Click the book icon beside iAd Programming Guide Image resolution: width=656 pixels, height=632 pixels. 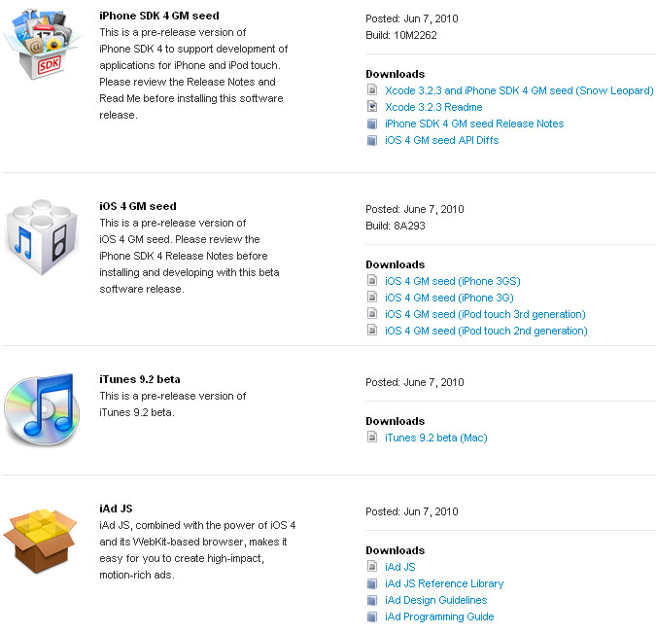(x=372, y=617)
